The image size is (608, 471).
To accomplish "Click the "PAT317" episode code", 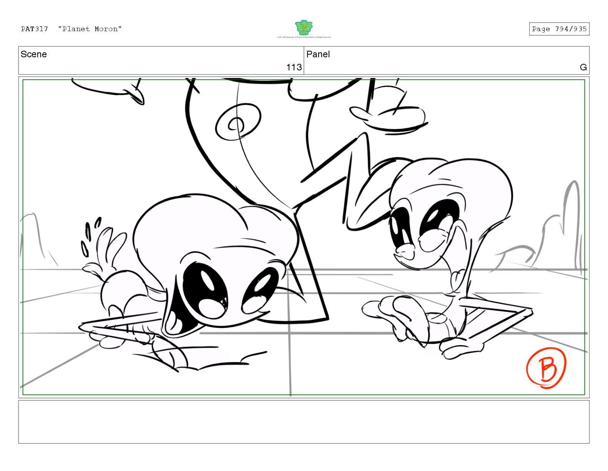I will 35,29.
